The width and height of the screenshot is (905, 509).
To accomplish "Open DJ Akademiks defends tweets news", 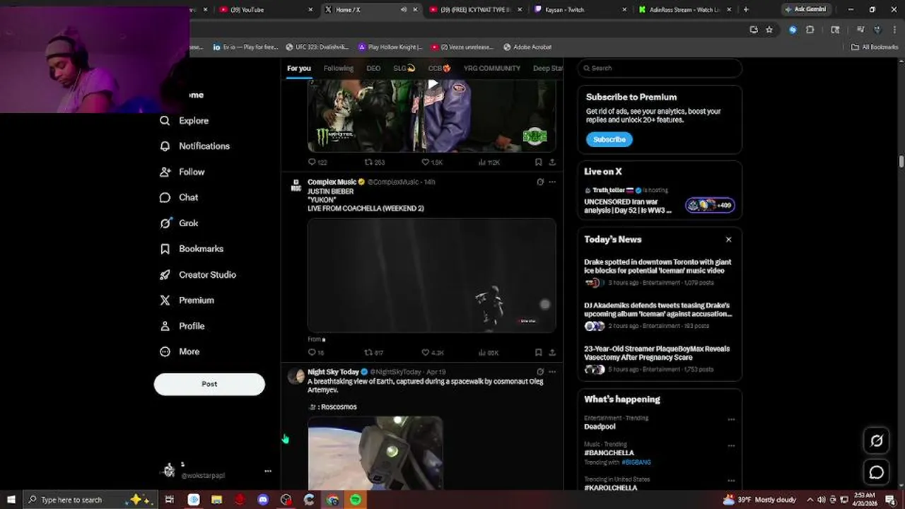I will point(658,310).
